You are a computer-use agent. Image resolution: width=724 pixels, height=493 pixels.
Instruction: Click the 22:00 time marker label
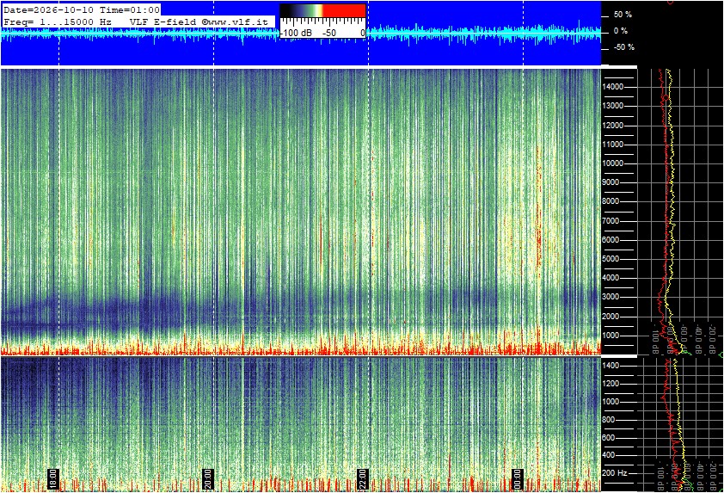click(x=363, y=479)
